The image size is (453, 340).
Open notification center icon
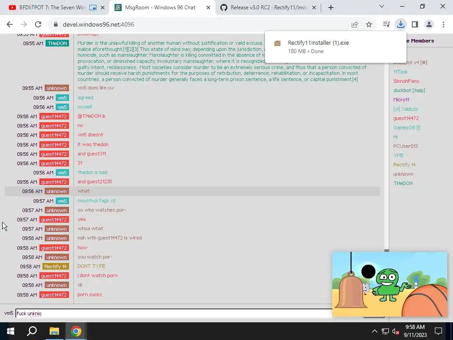[438, 331]
